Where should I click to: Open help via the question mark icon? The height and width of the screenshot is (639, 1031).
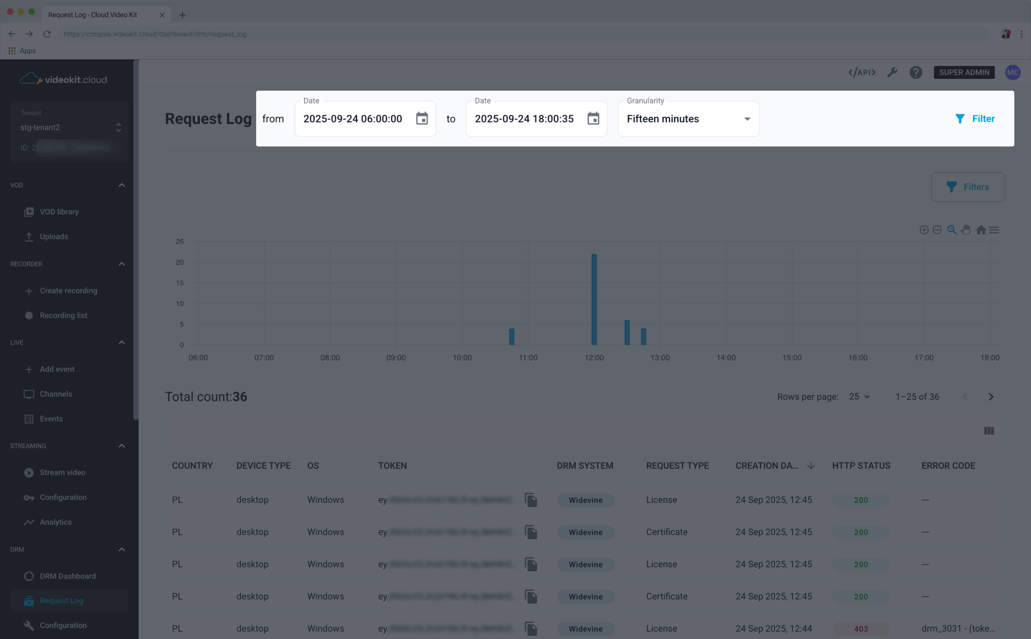tap(916, 72)
